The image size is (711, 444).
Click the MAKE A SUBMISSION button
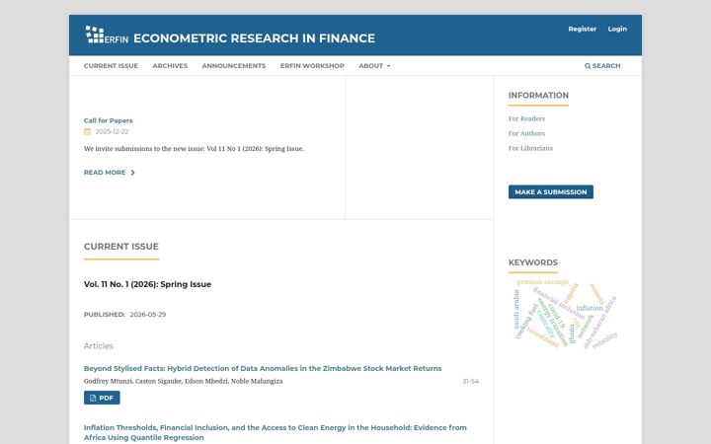point(551,192)
